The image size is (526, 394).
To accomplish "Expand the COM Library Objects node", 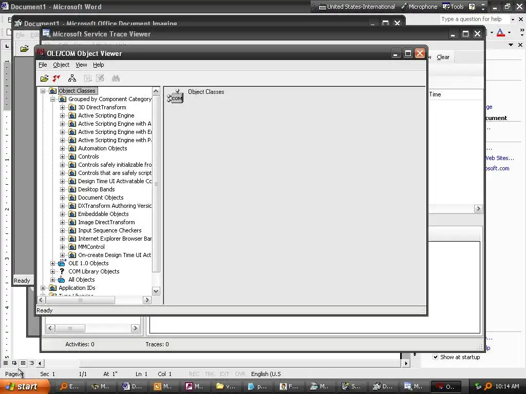I will 53,271.
